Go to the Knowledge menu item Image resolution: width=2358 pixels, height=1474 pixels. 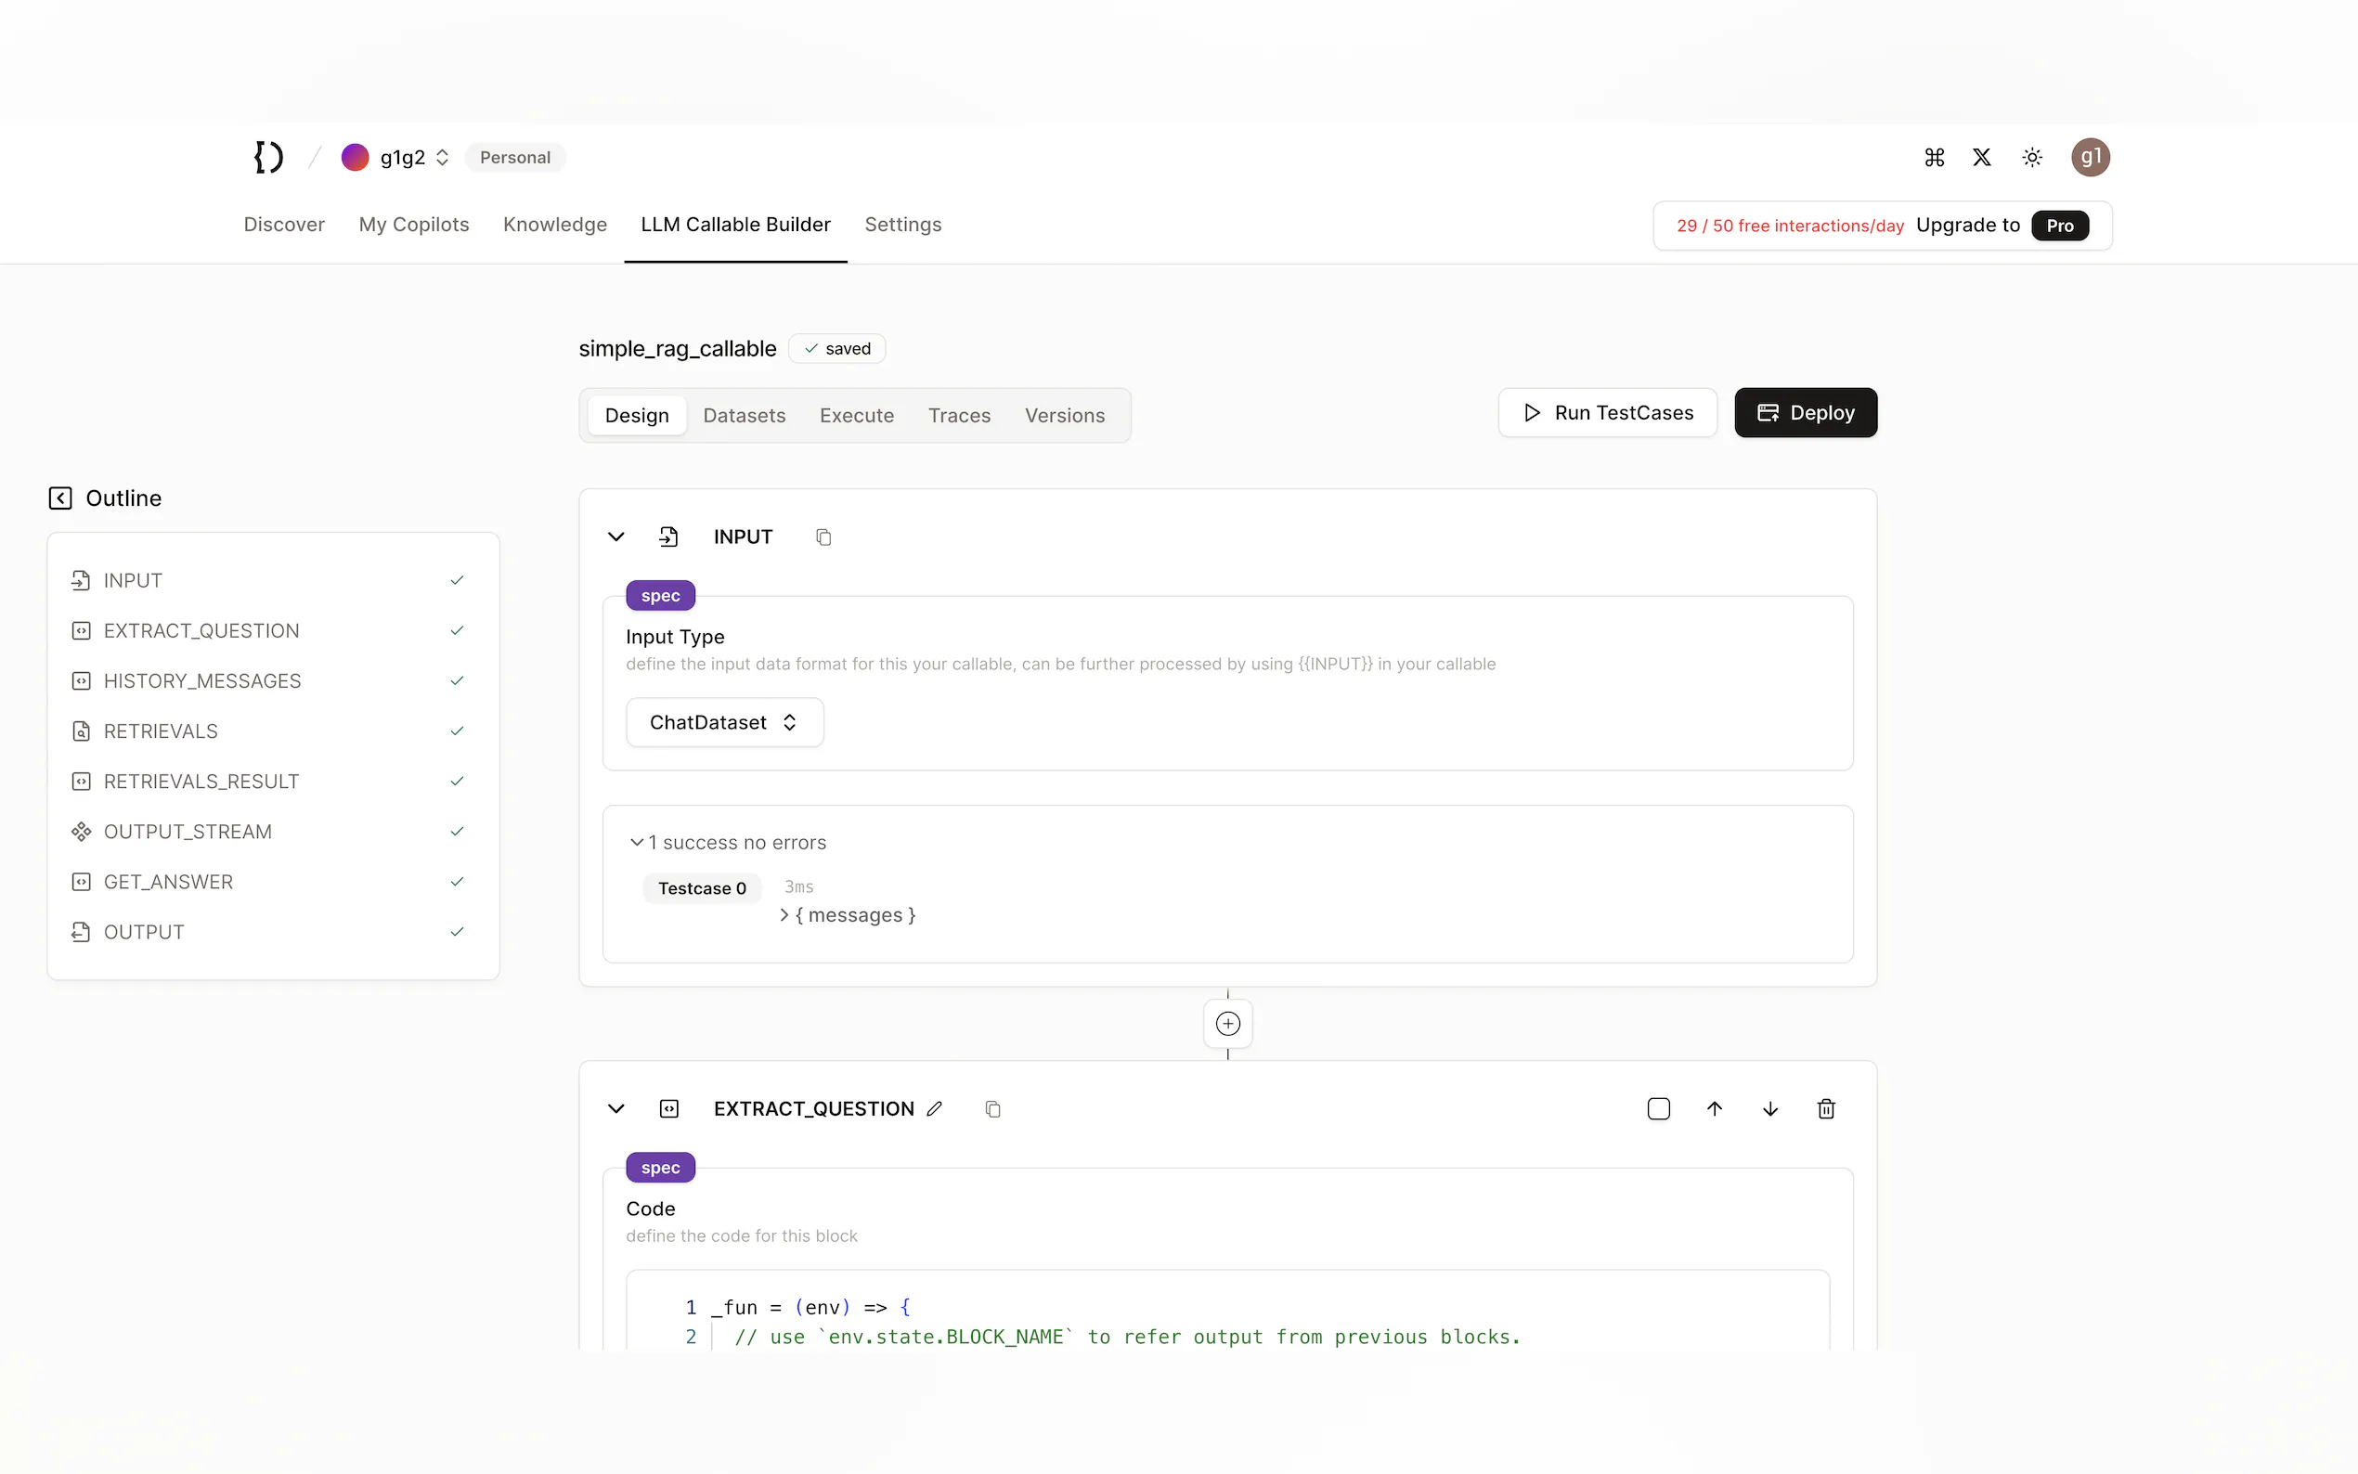click(x=554, y=225)
